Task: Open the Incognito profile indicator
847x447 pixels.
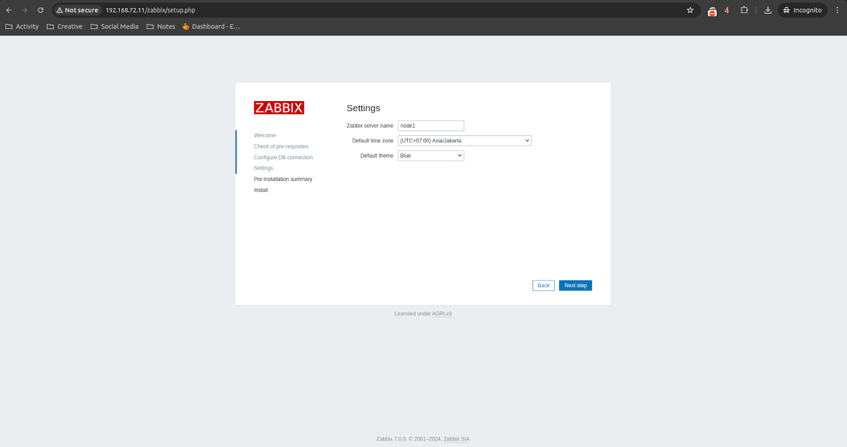Action: coord(803,10)
